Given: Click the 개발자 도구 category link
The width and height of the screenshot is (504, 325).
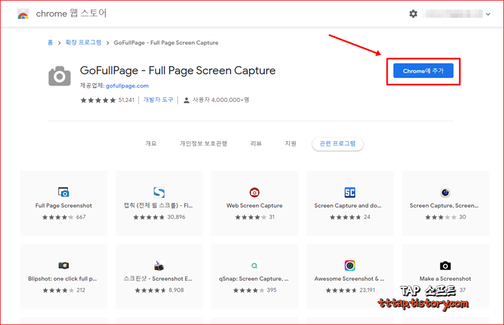Looking at the screenshot, I should 158,100.
